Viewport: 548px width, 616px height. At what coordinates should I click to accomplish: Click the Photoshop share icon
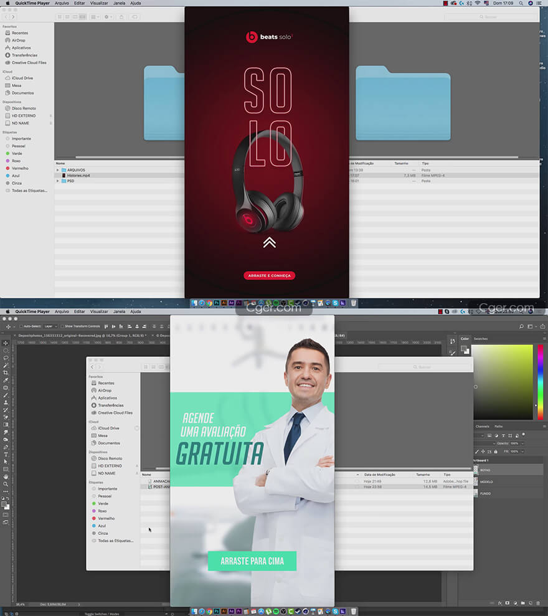(x=542, y=326)
